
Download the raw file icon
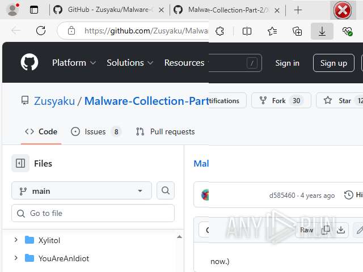pos(341,229)
